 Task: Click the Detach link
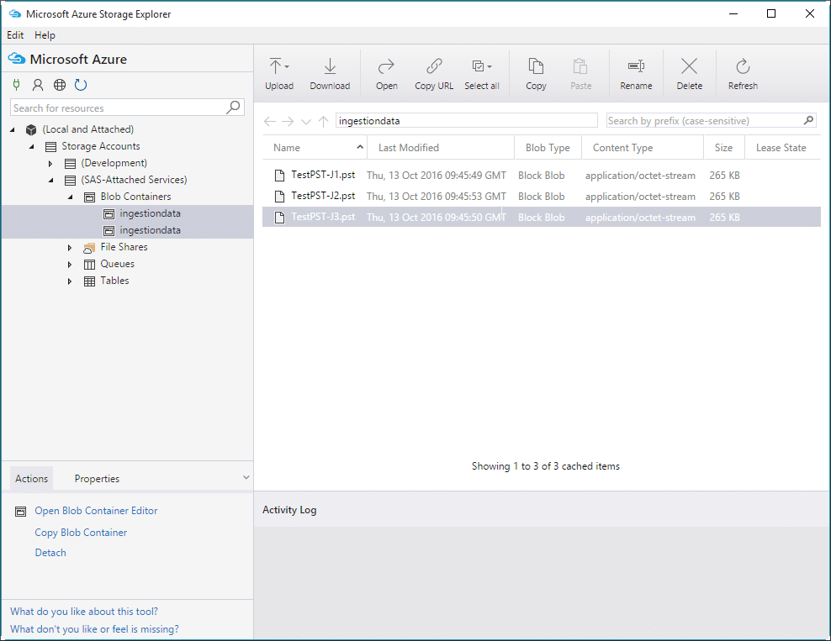pos(50,553)
